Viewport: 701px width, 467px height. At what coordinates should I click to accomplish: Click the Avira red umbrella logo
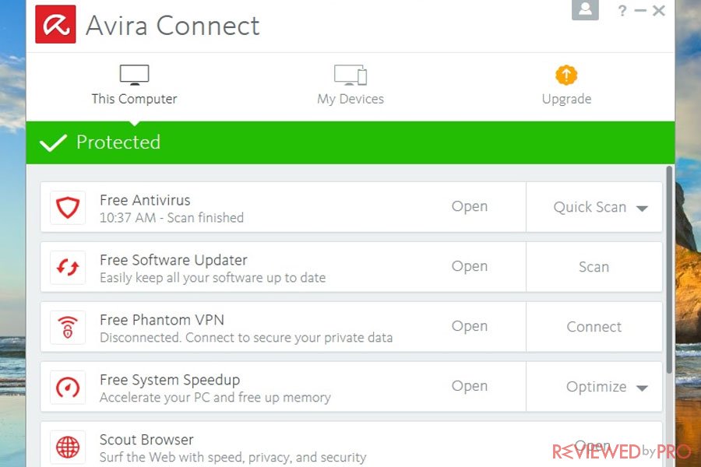click(55, 25)
